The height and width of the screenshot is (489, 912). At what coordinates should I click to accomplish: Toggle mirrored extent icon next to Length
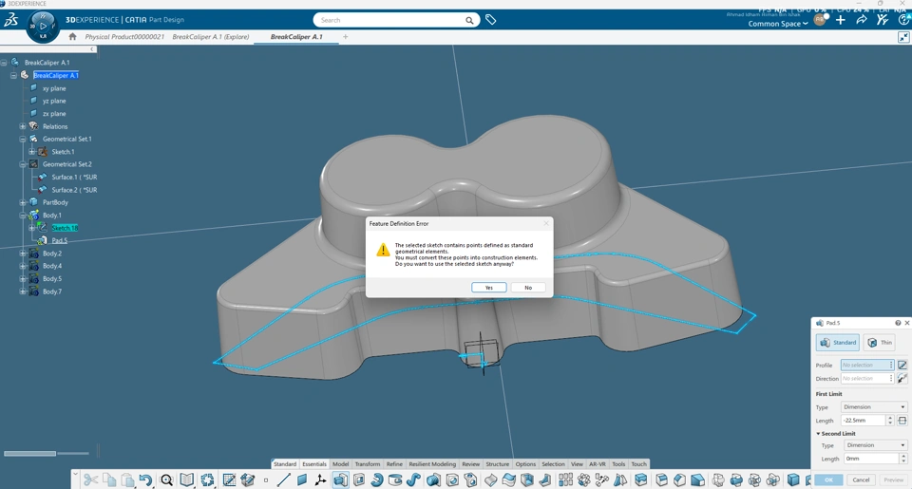tap(902, 420)
